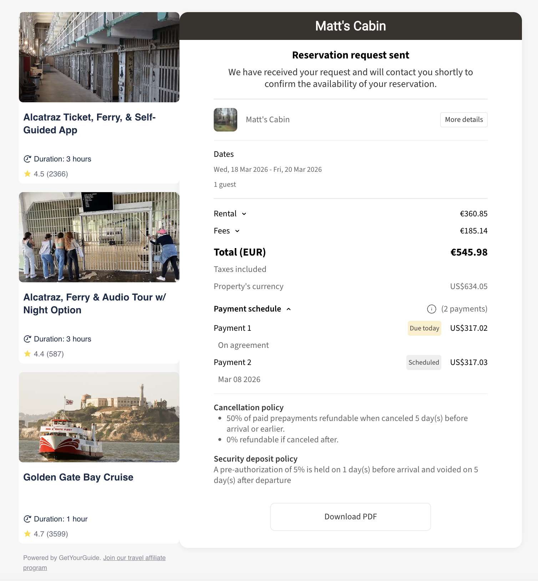The width and height of the screenshot is (538, 581).
Task: Click the payment schedule info icon
Action: tap(431, 309)
